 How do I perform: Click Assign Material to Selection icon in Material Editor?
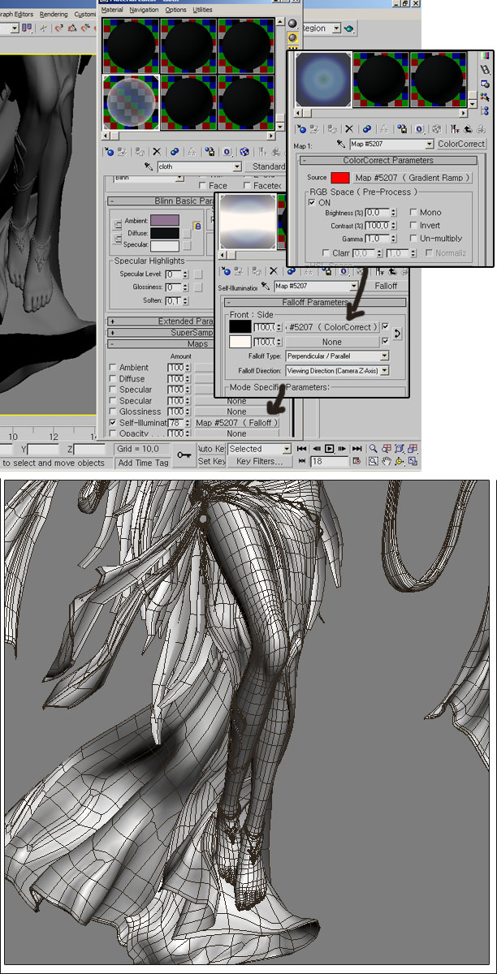tap(140, 151)
